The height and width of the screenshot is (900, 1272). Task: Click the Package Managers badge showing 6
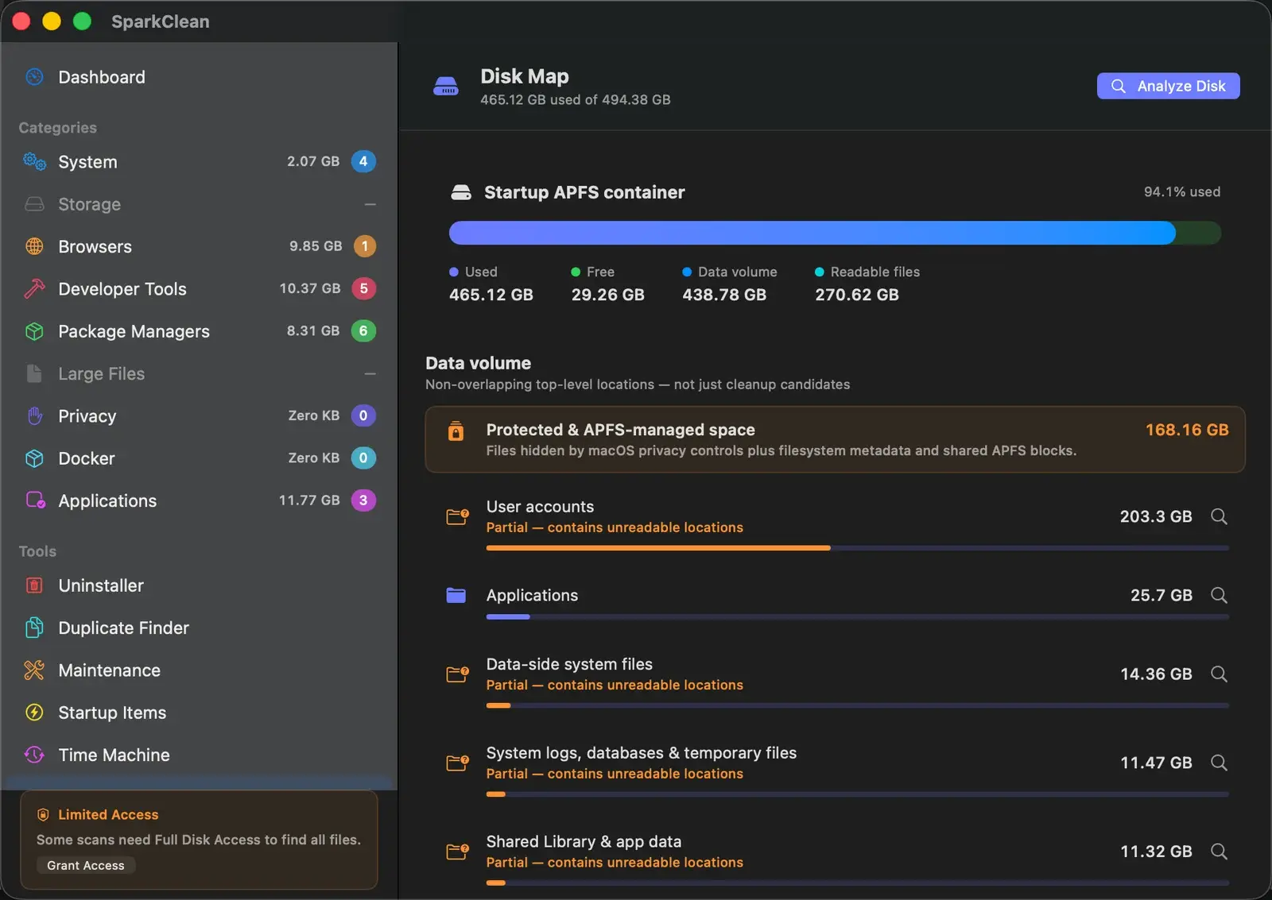tap(363, 330)
